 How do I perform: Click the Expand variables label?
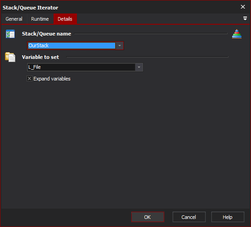click(52, 79)
